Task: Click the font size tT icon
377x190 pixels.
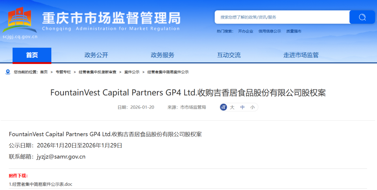Action: [x=223, y=107]
